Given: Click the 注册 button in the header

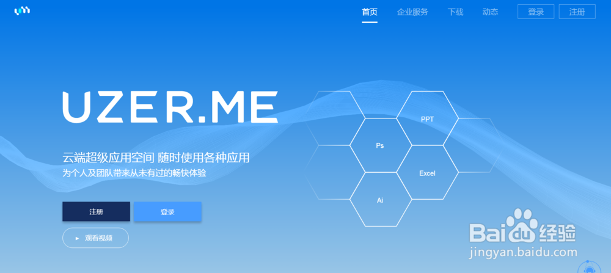Looking at the screenshot, I should point(577,12).
